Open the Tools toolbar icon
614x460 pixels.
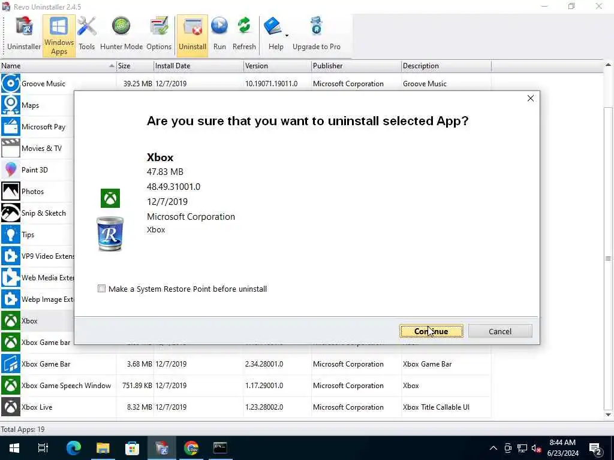pyautogui.click(x=86, y=35)
